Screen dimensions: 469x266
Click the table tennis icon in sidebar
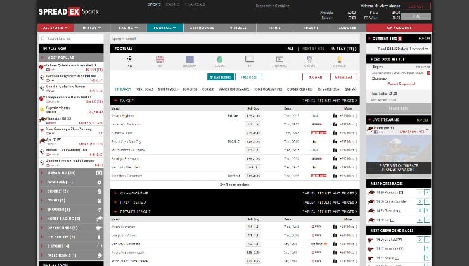point(100,255)
